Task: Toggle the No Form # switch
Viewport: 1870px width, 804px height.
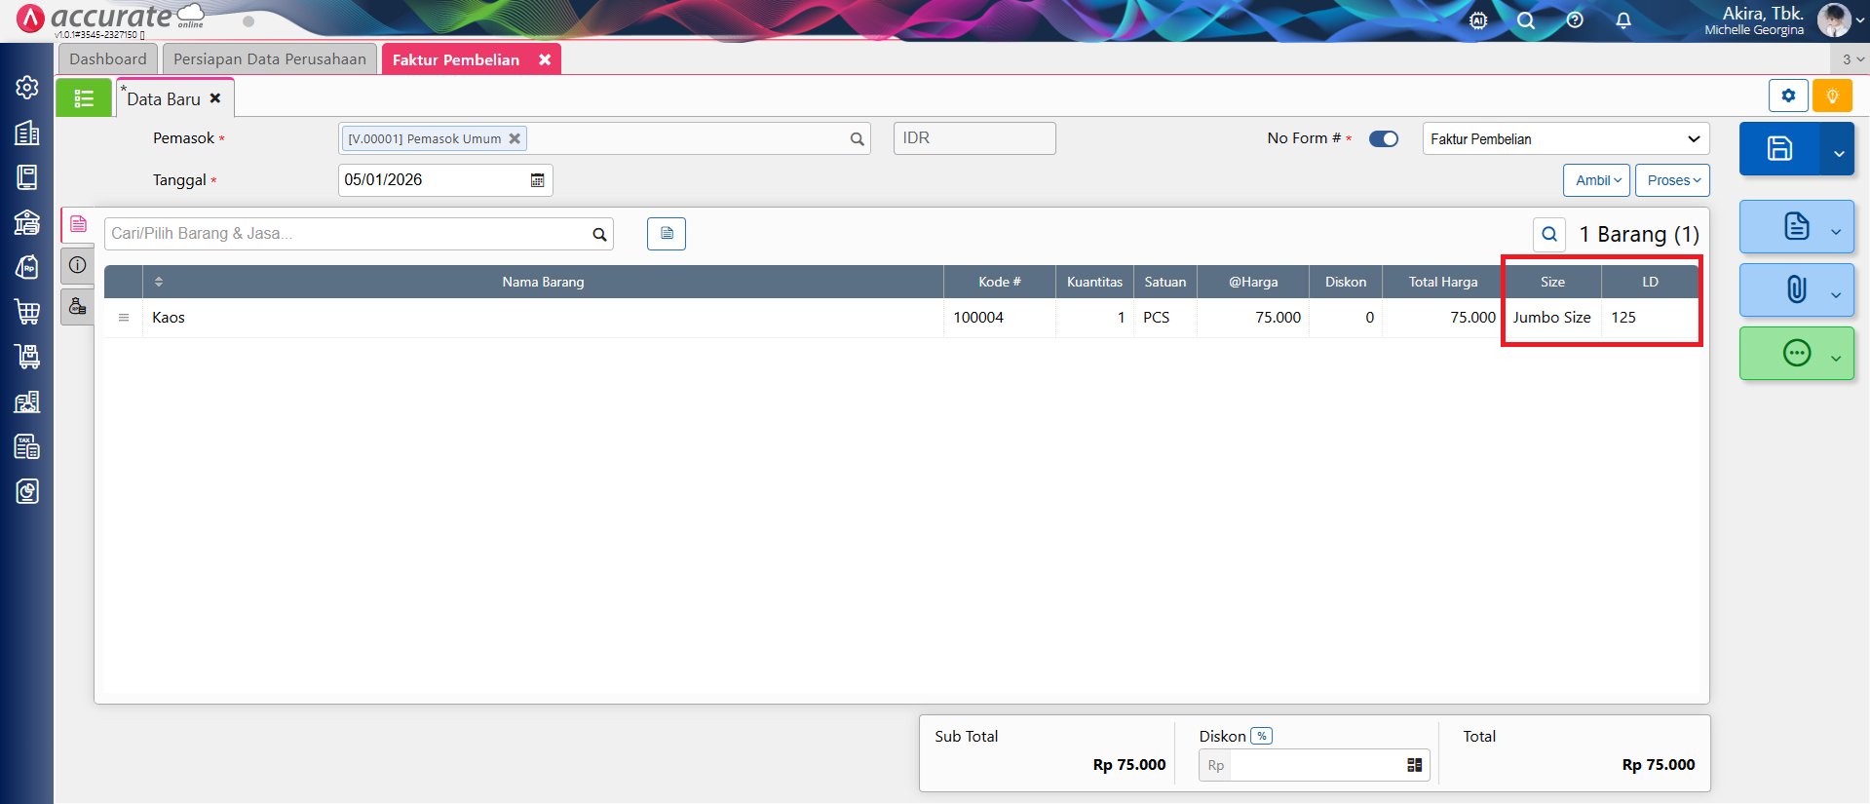Action: (x=1383, y=139)
